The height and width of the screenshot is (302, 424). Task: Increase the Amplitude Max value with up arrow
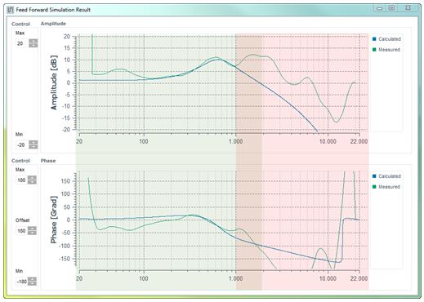(x=33, y=42)
